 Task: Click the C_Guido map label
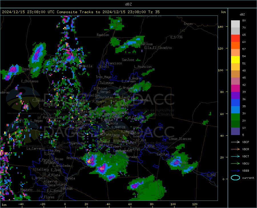coord(38,100)
